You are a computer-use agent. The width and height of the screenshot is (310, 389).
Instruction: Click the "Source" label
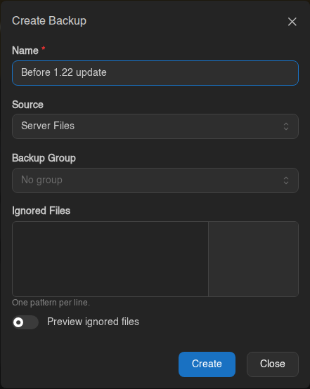[x=27, y=105]
